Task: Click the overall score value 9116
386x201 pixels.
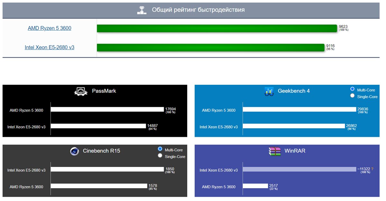Action: [x=330, y=46]
